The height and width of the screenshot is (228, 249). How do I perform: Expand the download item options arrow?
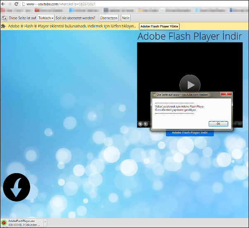pos(45,222)
